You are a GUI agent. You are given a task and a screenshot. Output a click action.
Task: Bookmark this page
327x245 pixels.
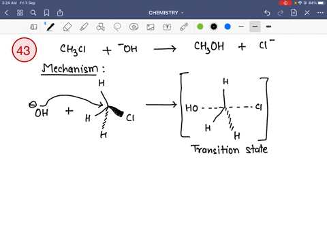(46, 13)
